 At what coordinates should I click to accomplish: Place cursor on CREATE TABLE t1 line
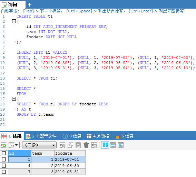coord(35,16)
